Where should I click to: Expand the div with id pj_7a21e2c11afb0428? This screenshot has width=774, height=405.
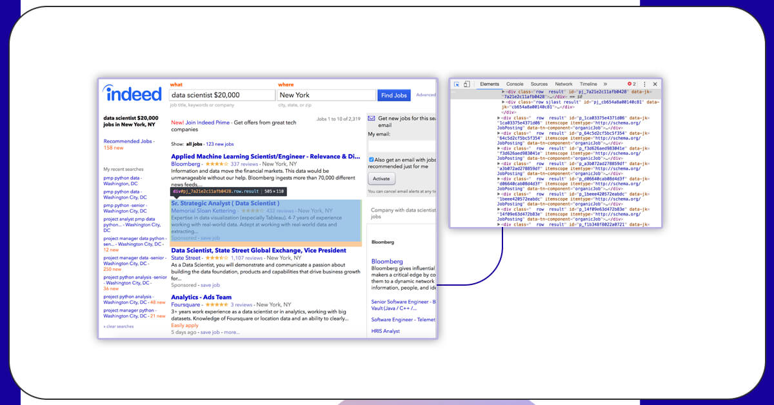503,92
